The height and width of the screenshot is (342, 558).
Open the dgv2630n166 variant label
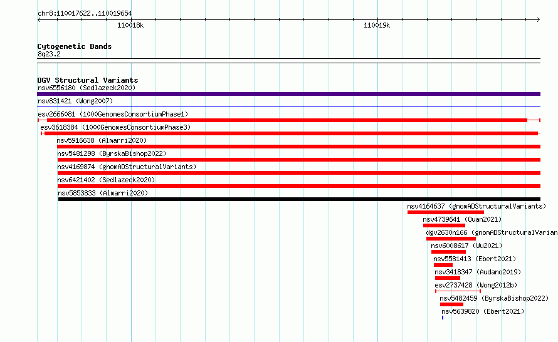click(492, 232)
